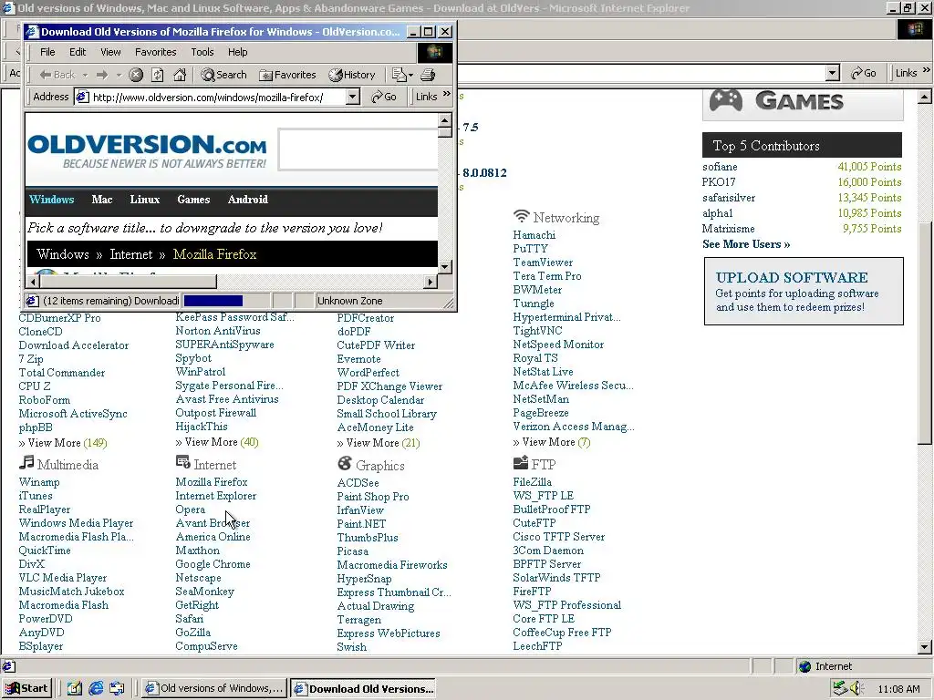Click the front window's horizontal scrollbar right arrow
This screenshot has width=934, height=700.
[431, 282]
